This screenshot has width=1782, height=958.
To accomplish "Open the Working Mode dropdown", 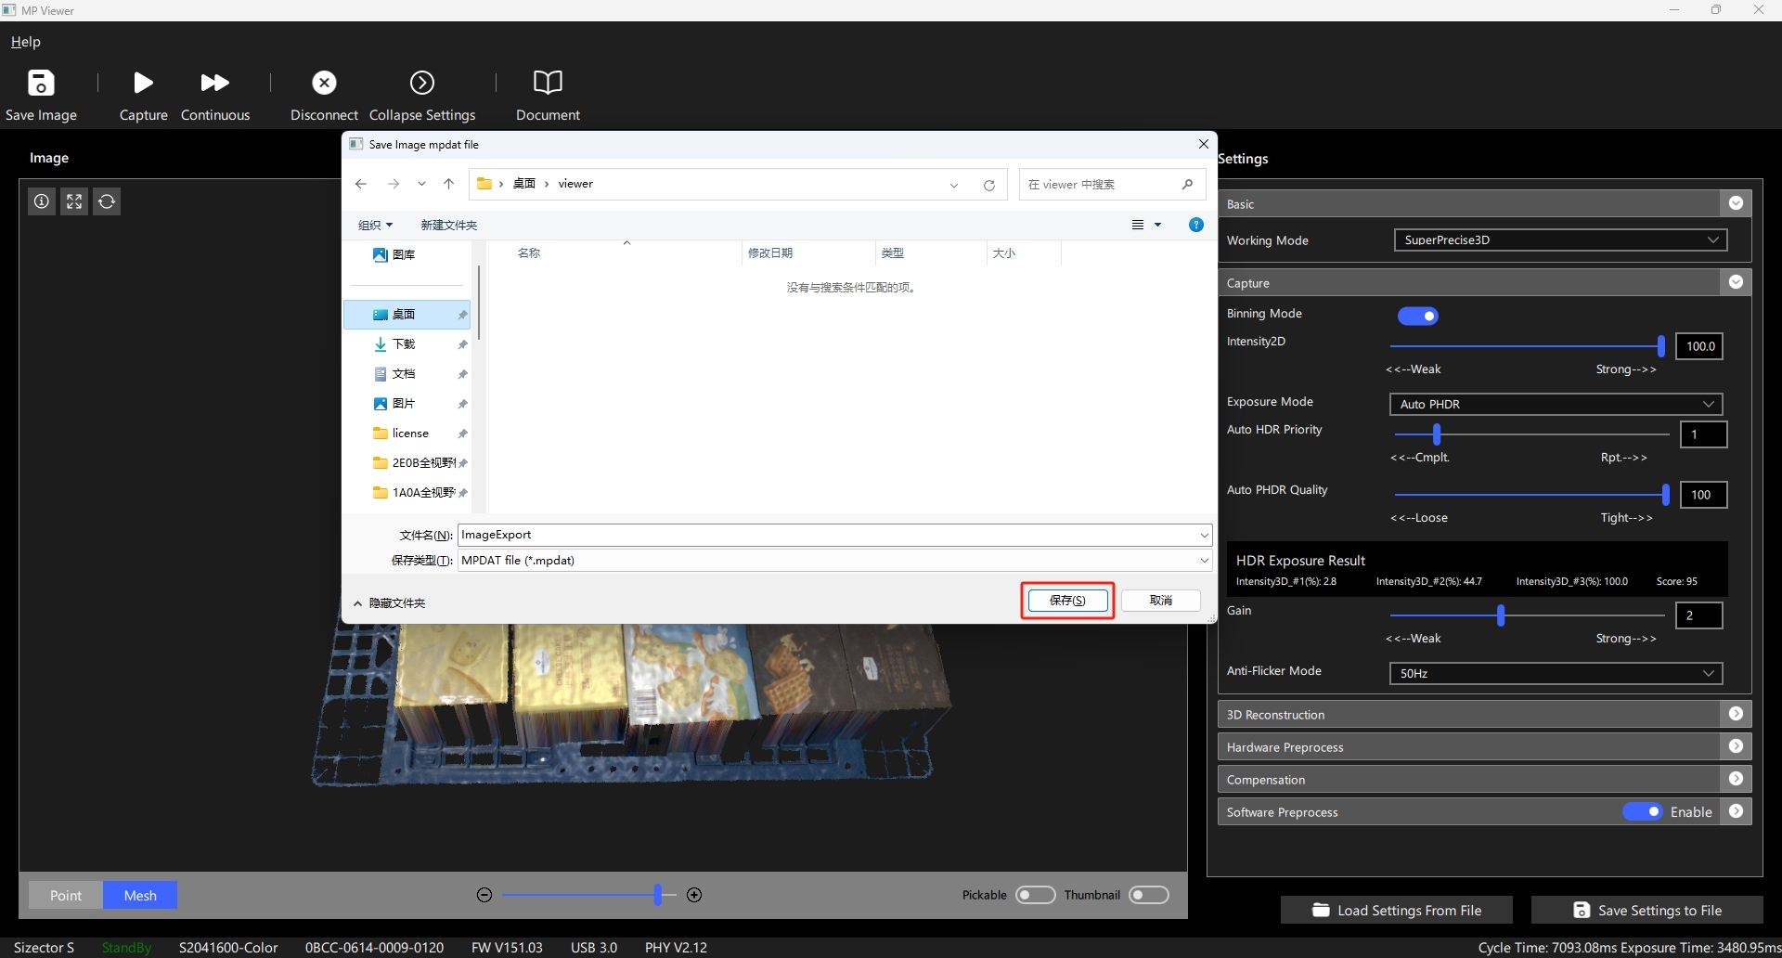I will tap(1560, 240).
